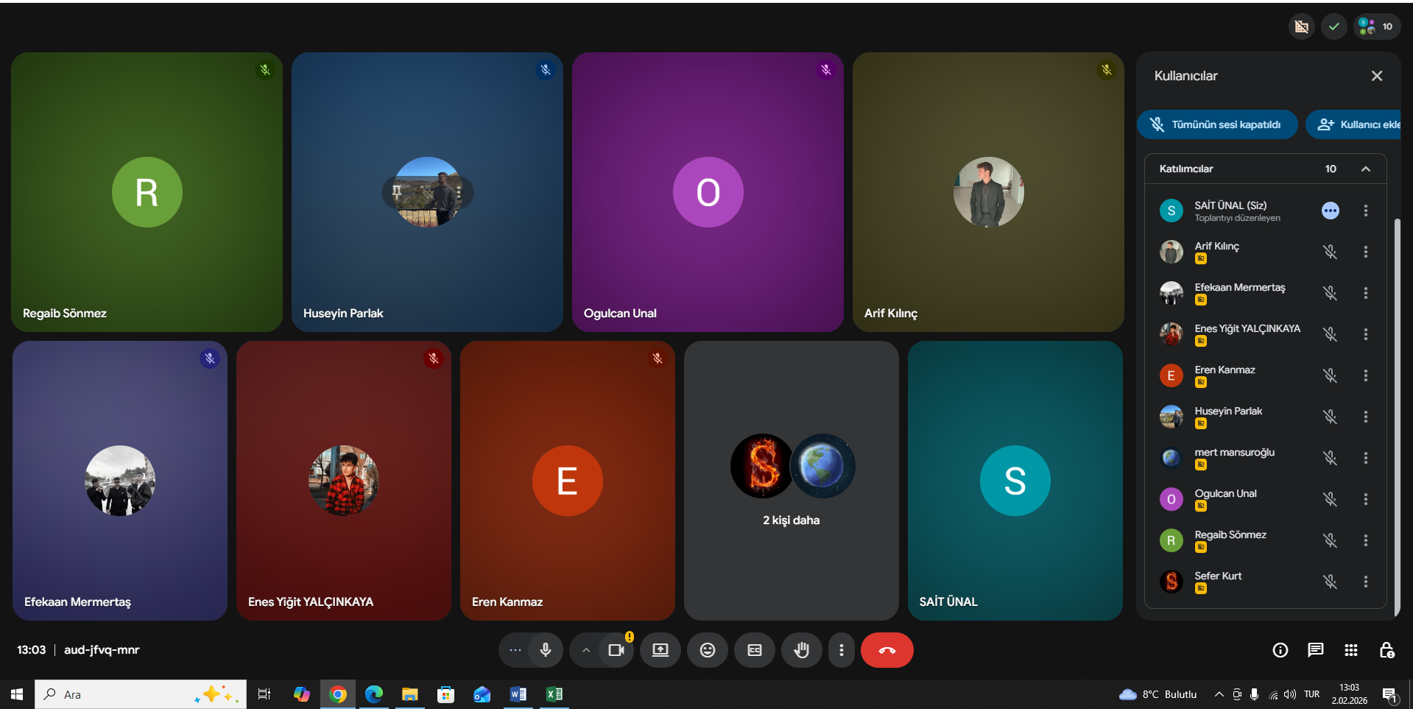Turn on captions from the toolbar
This screenshot has height=709, width=1413.
(x=755, y=650)
